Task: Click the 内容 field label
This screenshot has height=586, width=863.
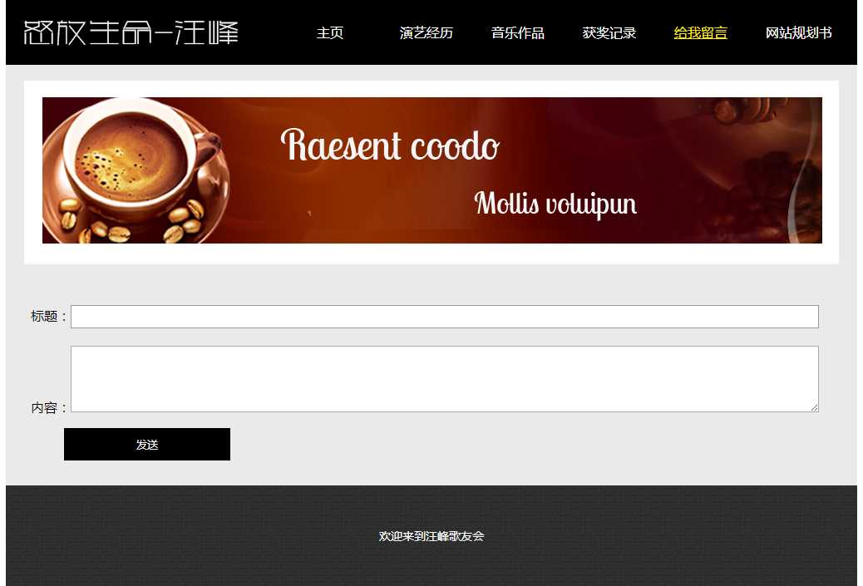Action: [x=47, y=408]
